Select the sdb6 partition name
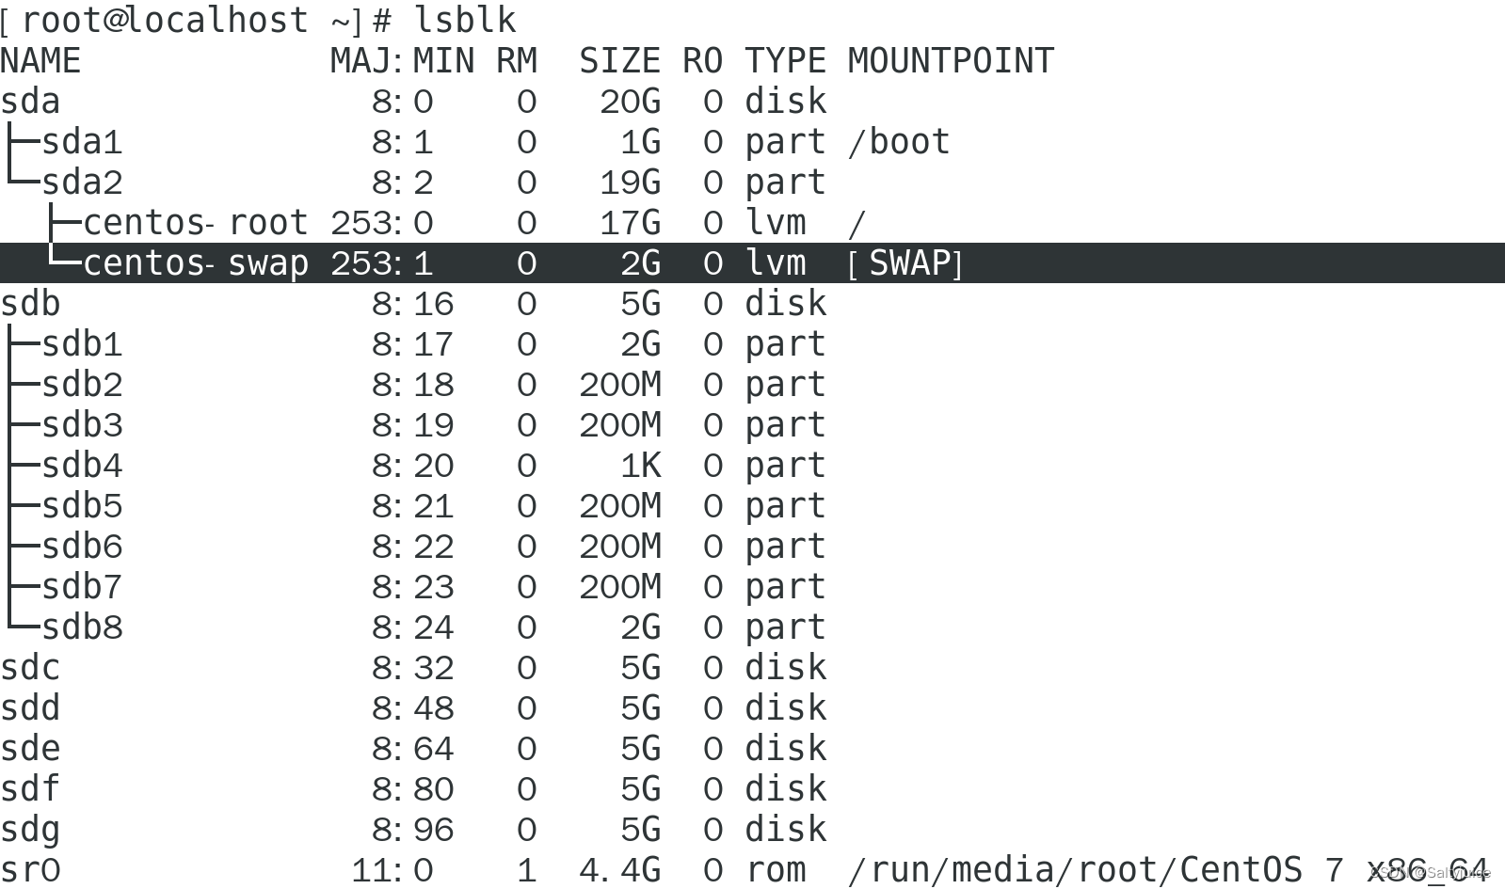 82,547
